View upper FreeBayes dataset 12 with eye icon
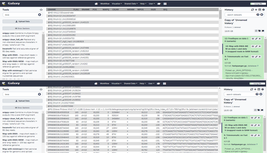267x153 pixels. (x=253, y=39)
